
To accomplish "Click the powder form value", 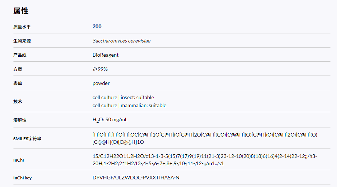I will pos(101,83).
